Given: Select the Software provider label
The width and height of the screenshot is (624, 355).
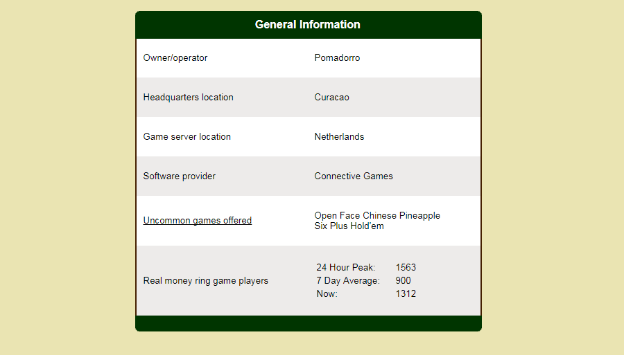Looking at the screenshot, I should click(x=179, y=176).
